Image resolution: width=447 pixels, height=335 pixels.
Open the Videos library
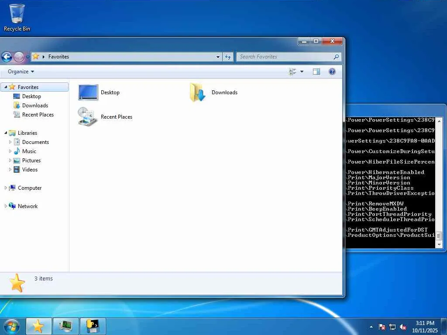(30, 170)
